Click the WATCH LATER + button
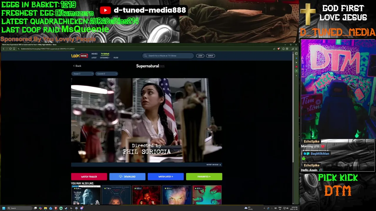The height and width of the screenshot is (211, 376). pos(166,177)
